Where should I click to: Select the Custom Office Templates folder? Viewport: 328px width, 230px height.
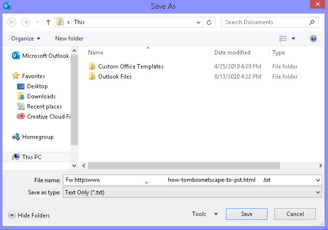(x=131, y=67)
